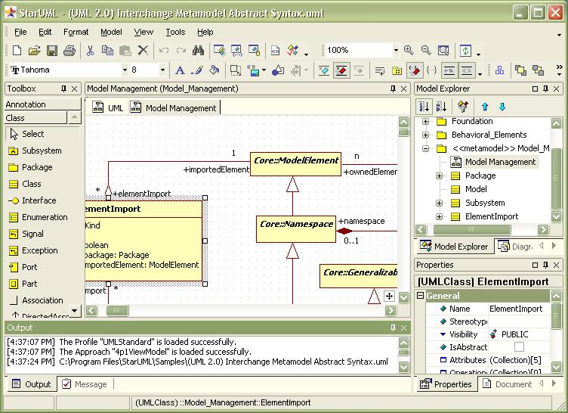Pin the Output panel
This screenshot has width=568, height=413.
pyautogui.click(x=393, y=328)
